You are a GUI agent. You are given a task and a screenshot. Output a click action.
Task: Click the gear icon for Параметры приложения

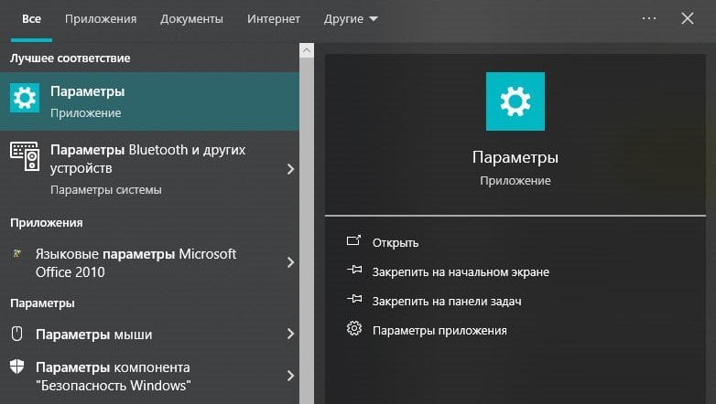(x=354, y=328)
